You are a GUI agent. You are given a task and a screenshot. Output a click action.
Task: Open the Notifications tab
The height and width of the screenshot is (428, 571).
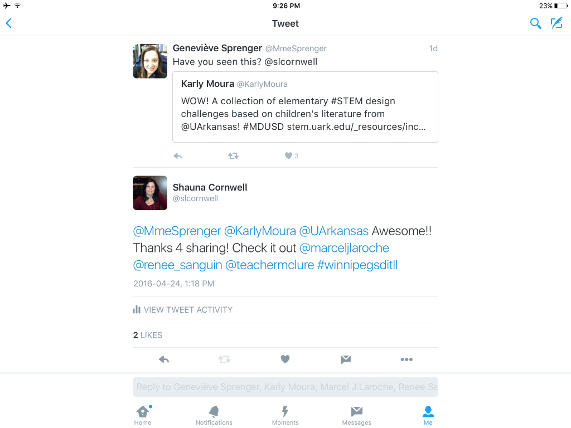click(x=214, y=415)
